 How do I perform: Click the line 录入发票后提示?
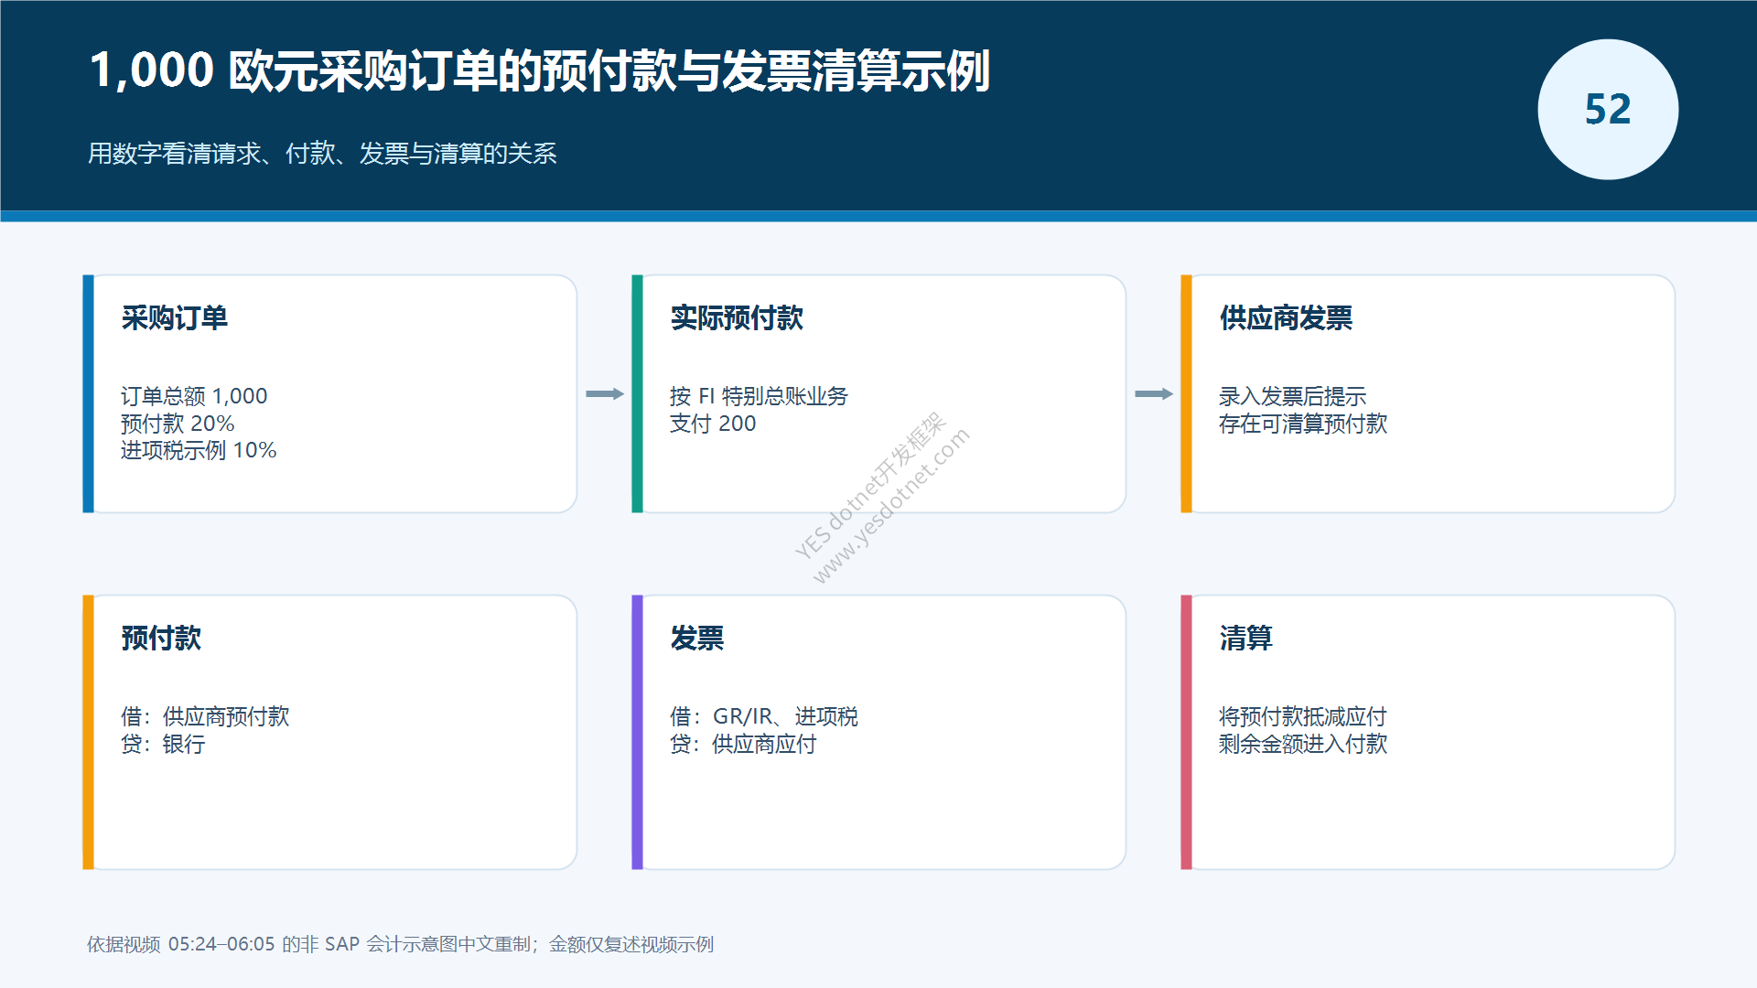[x=1292, y=396]
